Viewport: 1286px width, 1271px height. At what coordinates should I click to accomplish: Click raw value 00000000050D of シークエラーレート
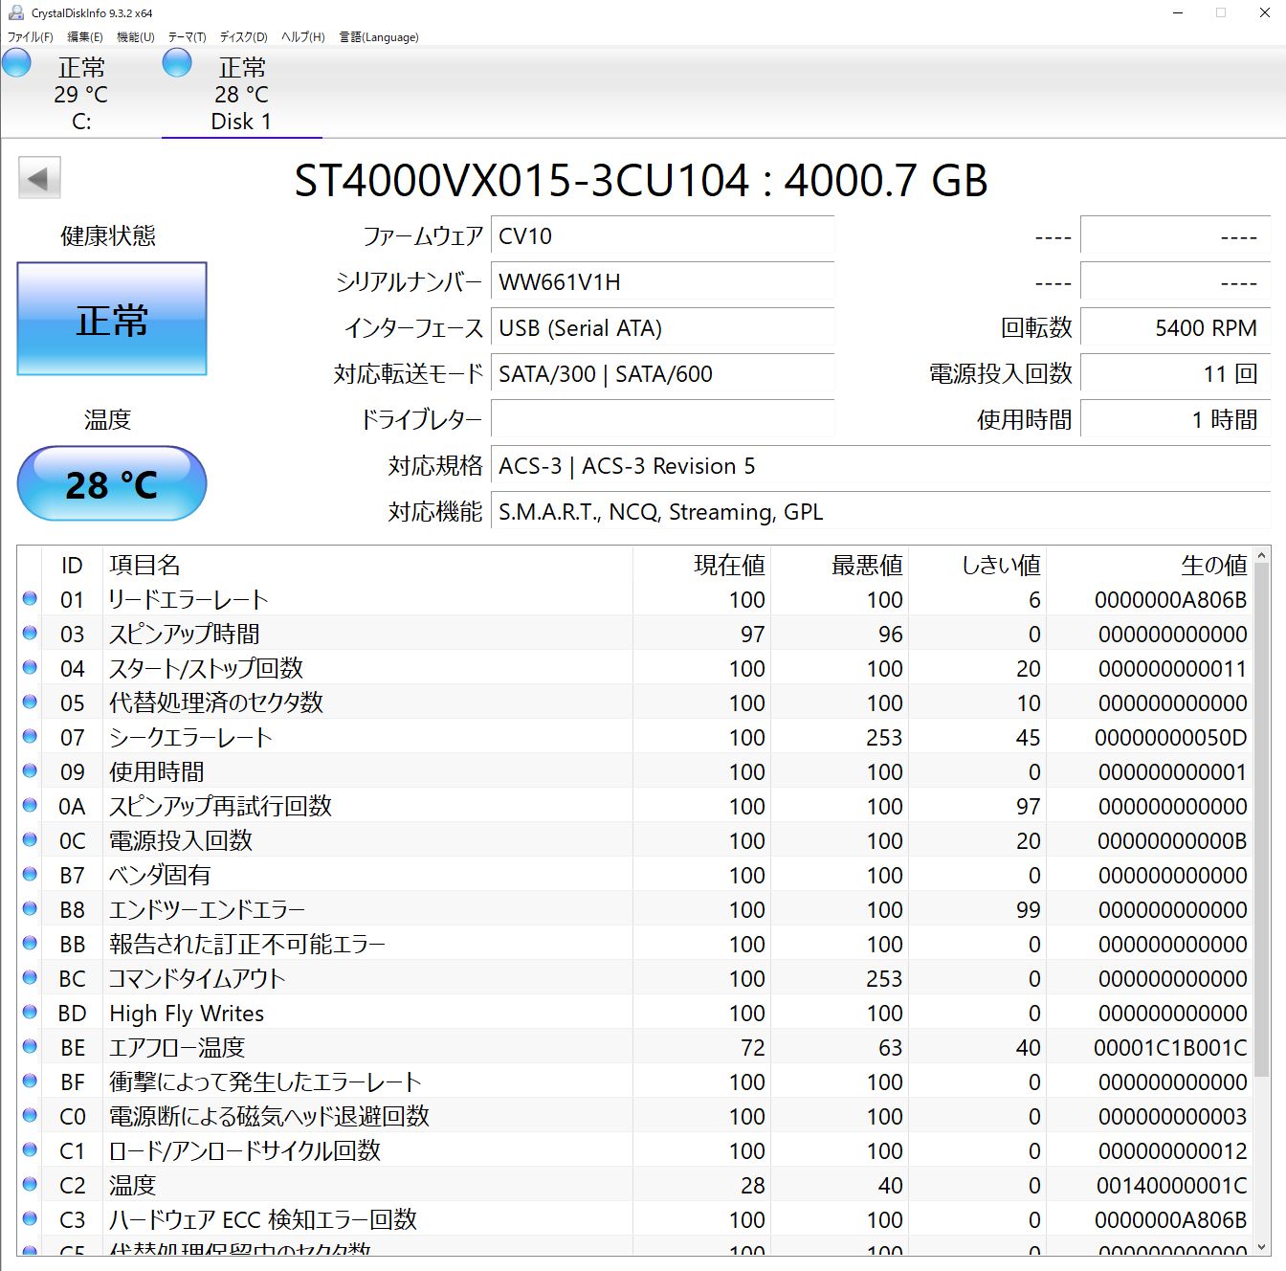click(1170, 737)
